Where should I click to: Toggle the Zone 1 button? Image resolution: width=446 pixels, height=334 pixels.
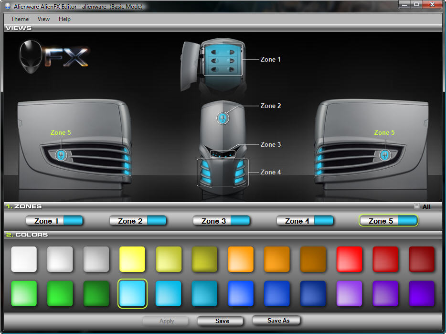click(54, 220)
